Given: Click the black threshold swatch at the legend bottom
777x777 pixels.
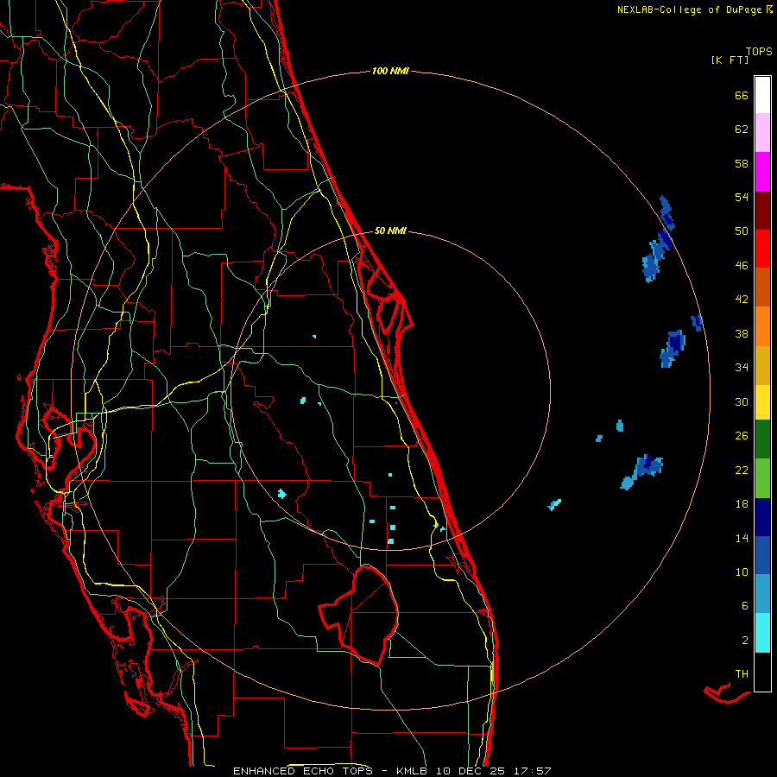Looking at the screenshot, I should (x=762, y=672).
